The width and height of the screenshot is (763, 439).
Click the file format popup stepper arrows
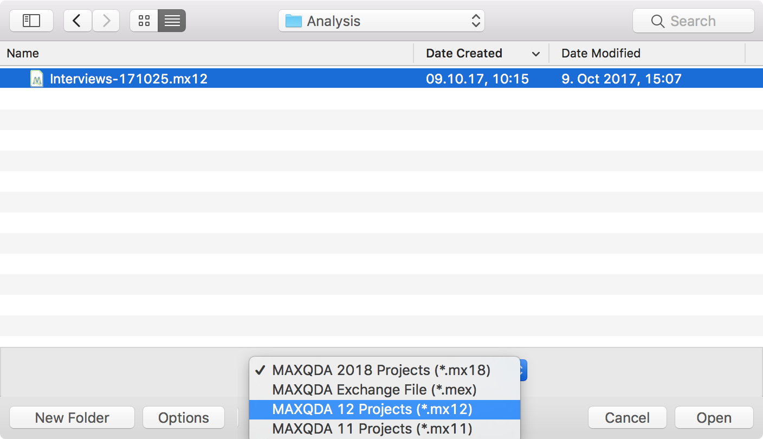pyautogui.click(x=523, y=371)
